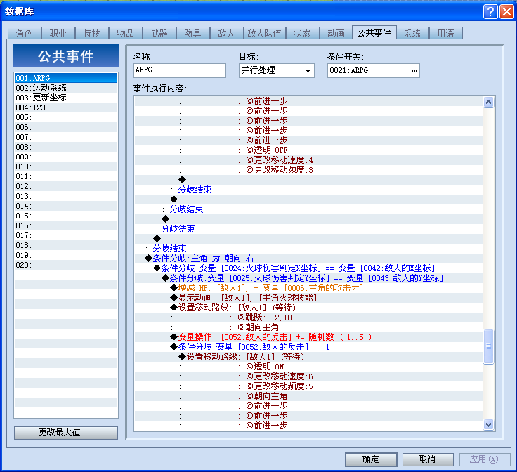Screen dimensions: 517x472
Task: Select the ◎更改移动频度:5 line
Action: tap(308, 386)
